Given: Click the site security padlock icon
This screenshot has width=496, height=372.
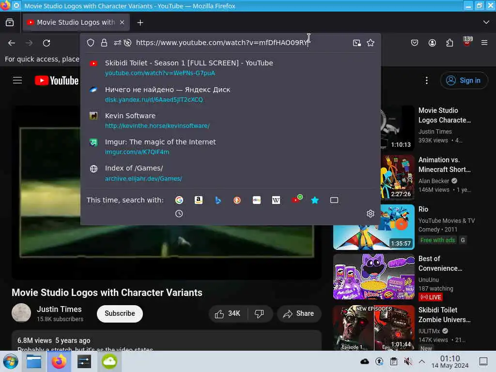Looking at the screenshot, I should (104, 43).
